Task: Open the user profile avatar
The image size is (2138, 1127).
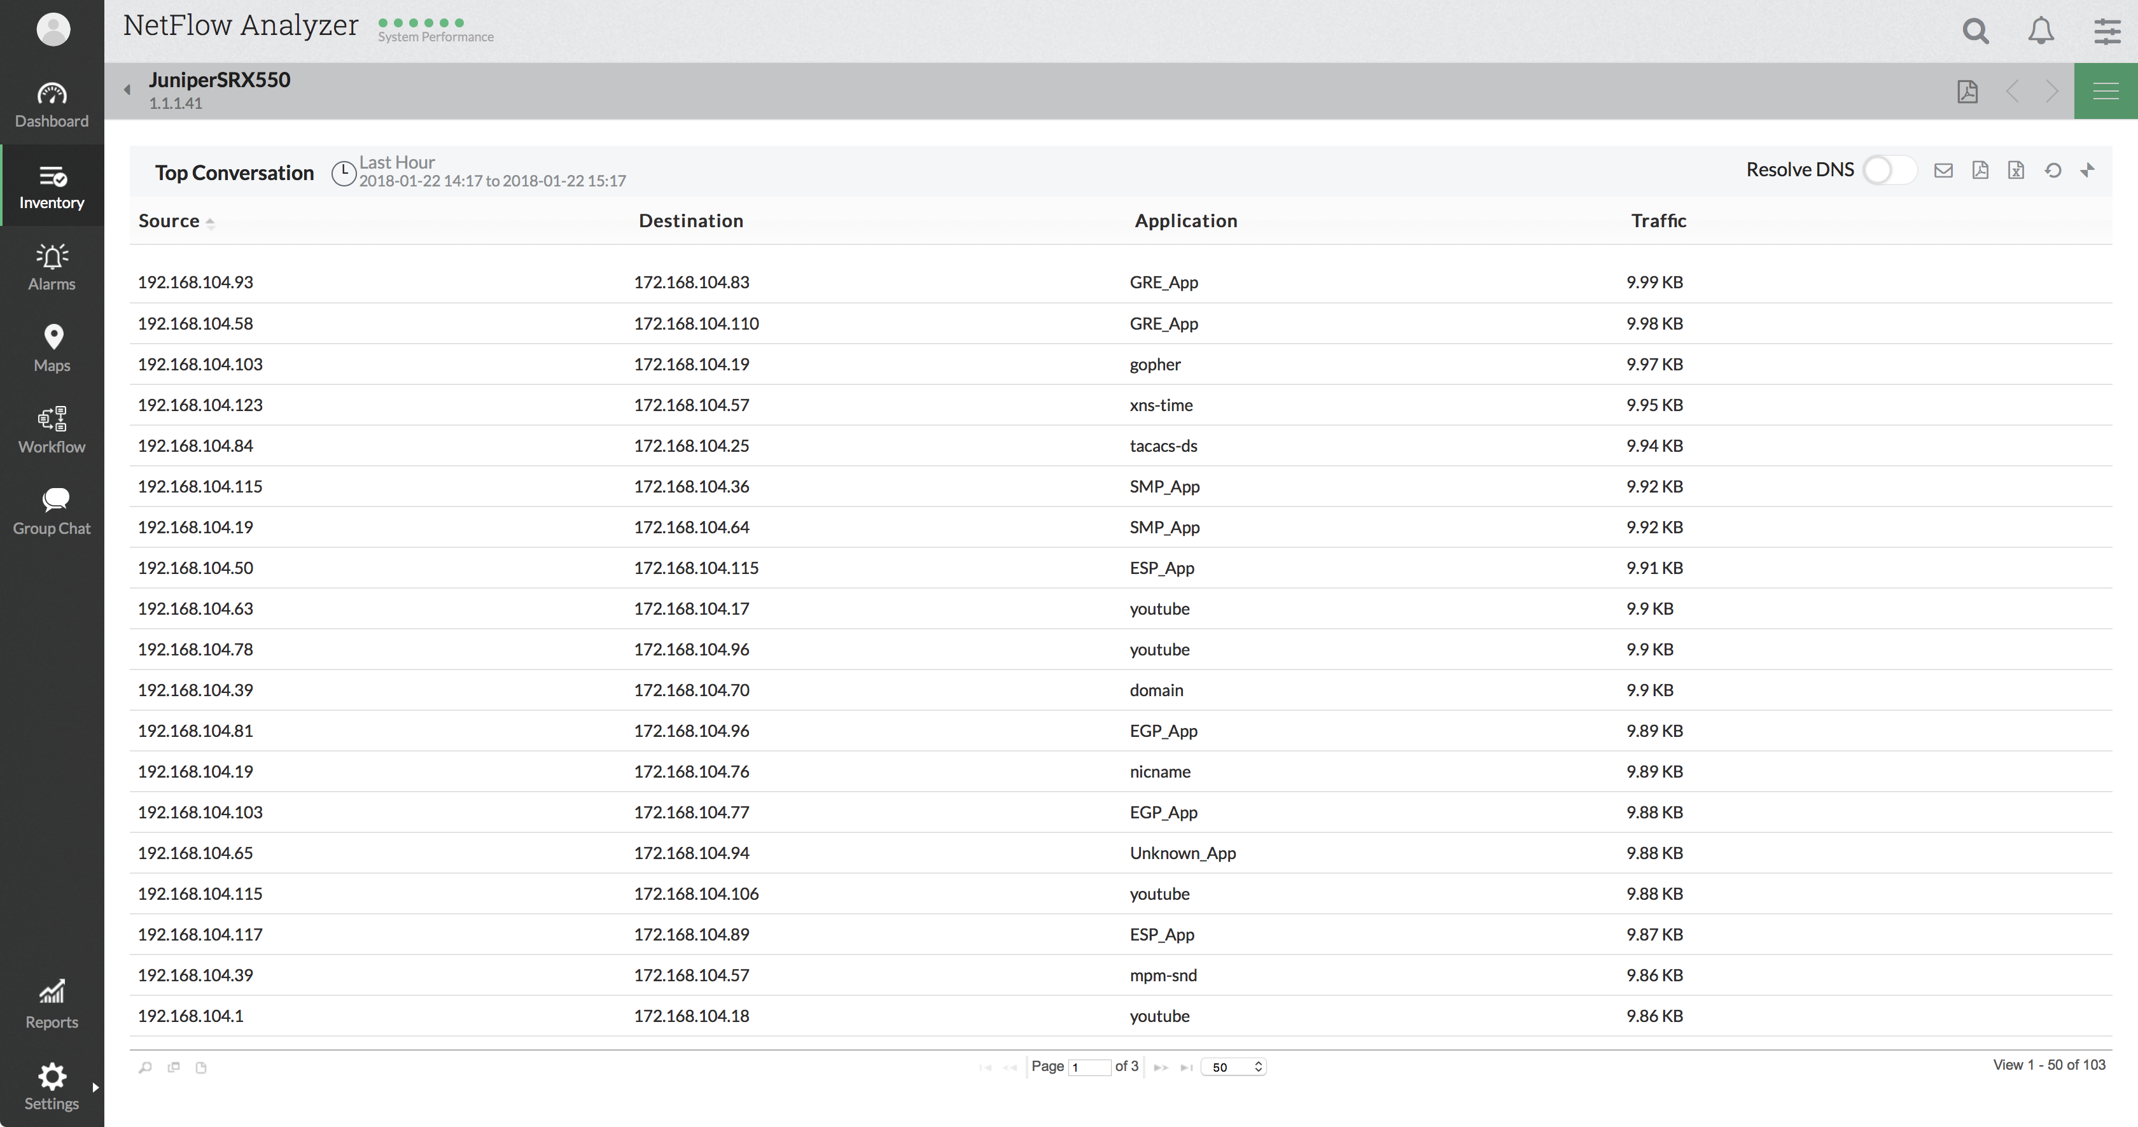Action: point(53,30)
